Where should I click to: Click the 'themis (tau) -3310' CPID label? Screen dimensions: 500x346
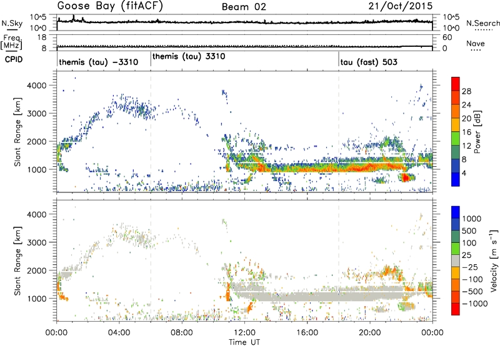pyautogui.click(x=99, y=62)
